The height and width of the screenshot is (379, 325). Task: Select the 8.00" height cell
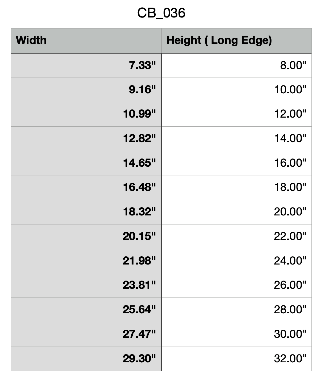(293, 65)
